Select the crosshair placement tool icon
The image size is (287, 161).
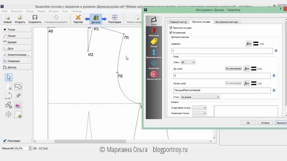(9, 114)
